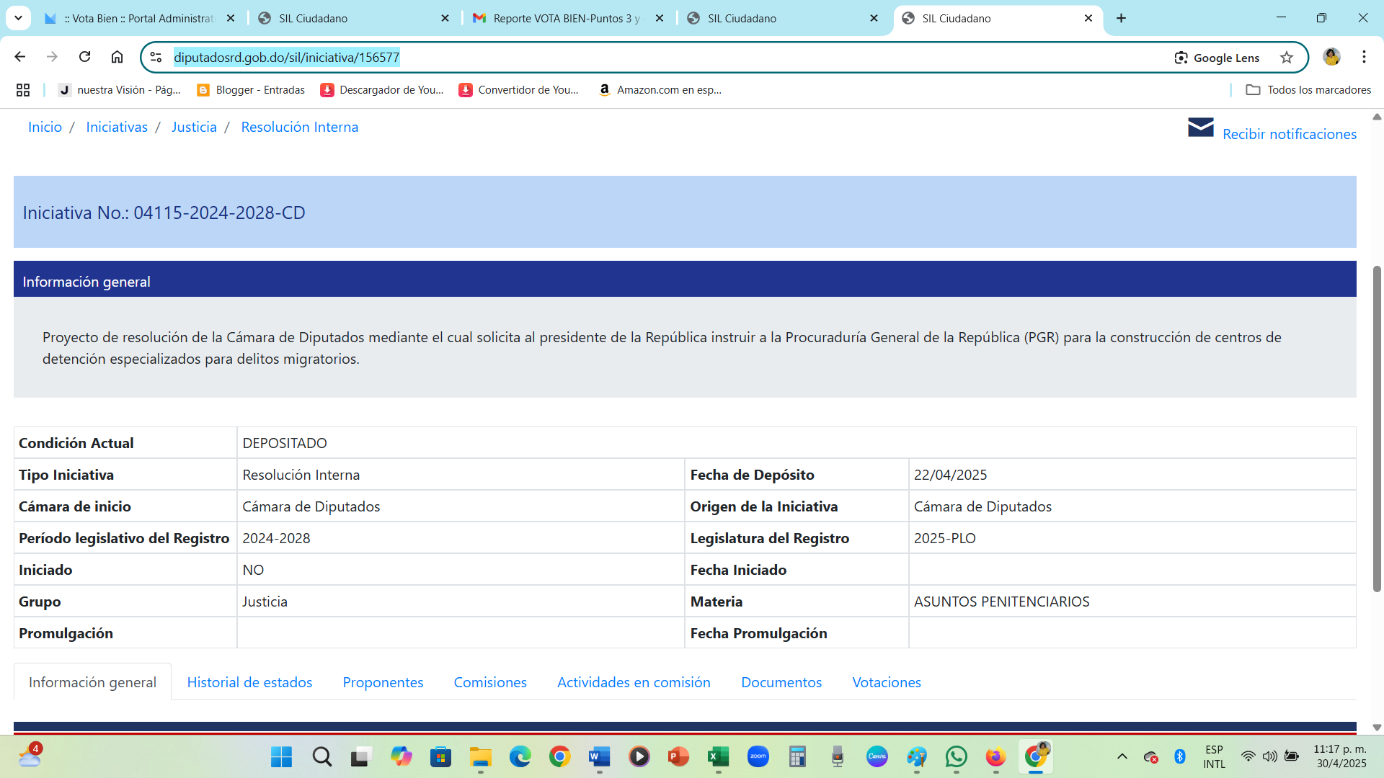The height and width of the screenshot is (778, 1384).
Task: Open Descargador de YouTube bookmark
Action: [x=382, y=90]
